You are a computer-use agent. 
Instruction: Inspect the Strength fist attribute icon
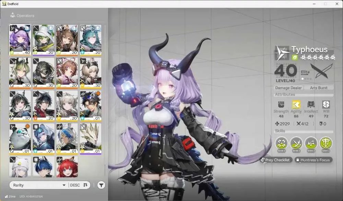pos(281,104)
